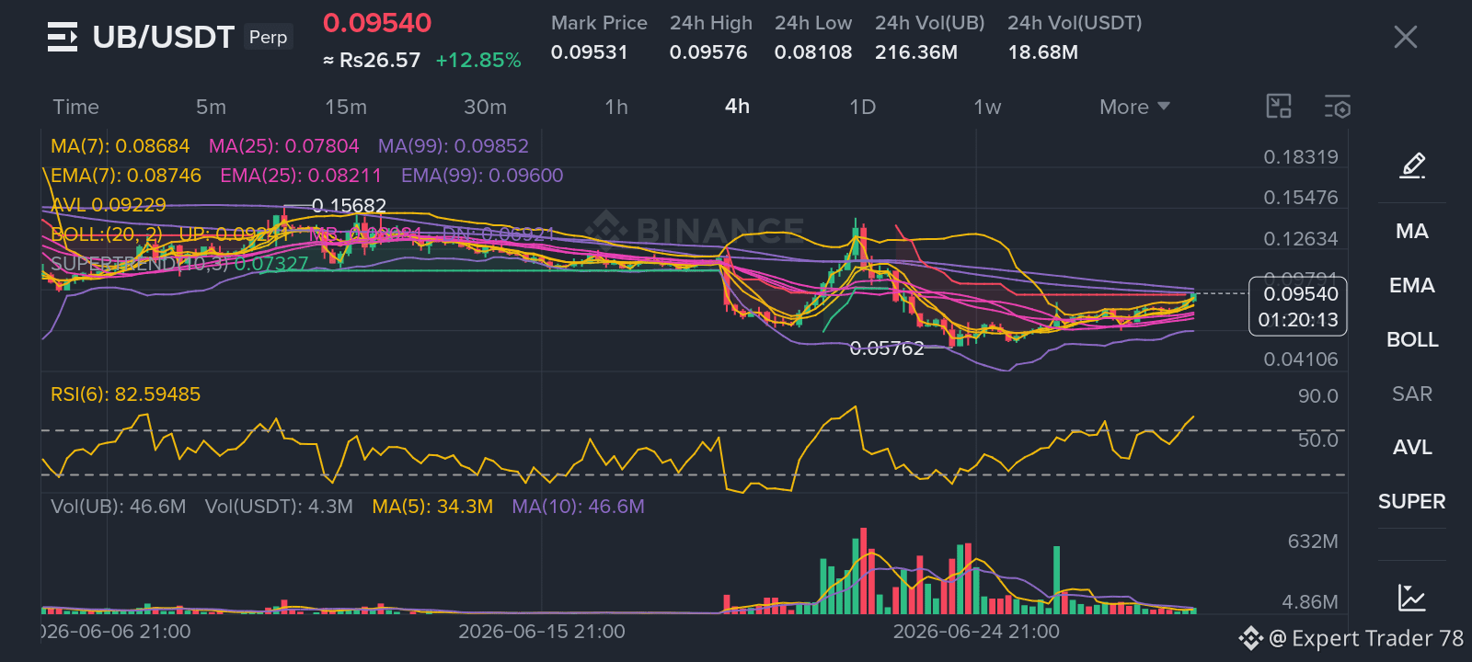Click the 2026-06-24 21:00 date label

(x=976, y=632)
